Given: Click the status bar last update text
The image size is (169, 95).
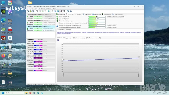Looking at the screenshot, I should [x=42, y=84].
